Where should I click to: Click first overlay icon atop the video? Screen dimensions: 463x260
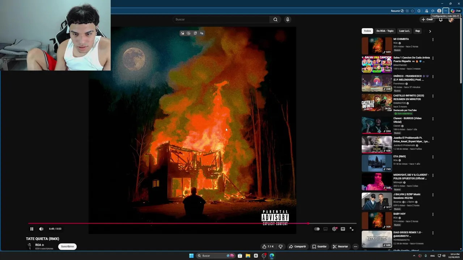[182, 33]
